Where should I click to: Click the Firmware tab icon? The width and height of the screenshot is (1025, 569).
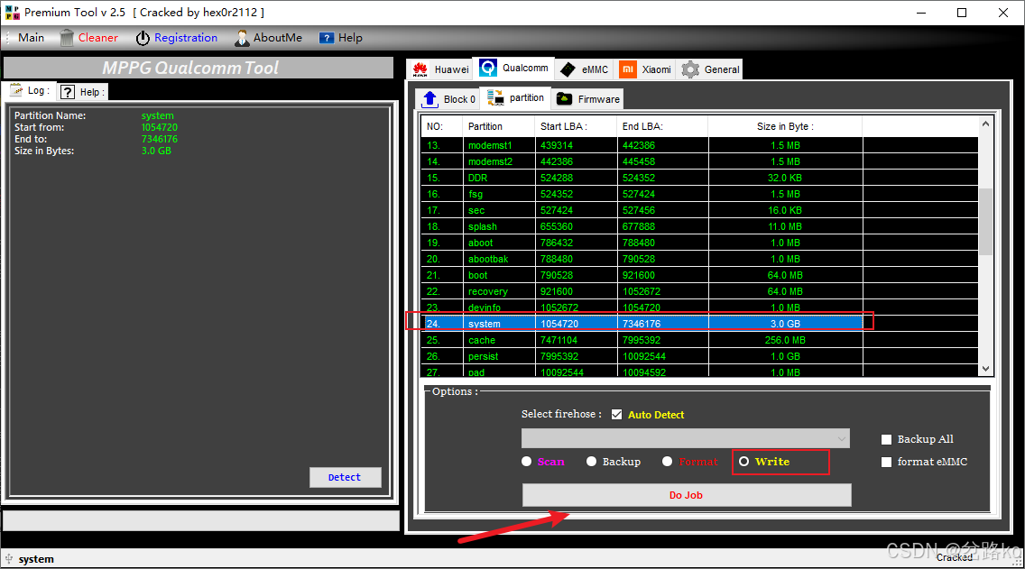click(564, 98)
